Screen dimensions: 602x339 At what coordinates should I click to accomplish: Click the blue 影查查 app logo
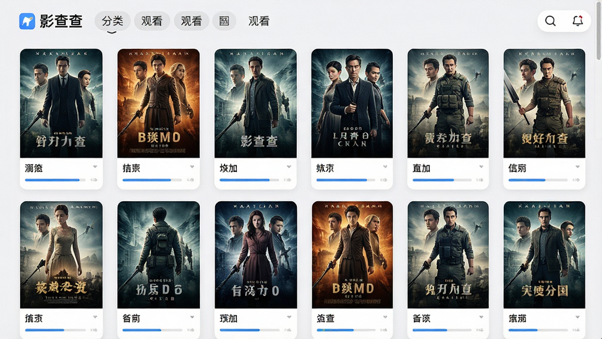[x=27, y=21]
